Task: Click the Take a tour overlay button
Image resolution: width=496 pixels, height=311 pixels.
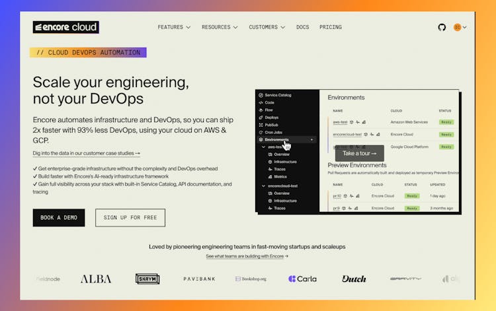Action: click(360, 153)
